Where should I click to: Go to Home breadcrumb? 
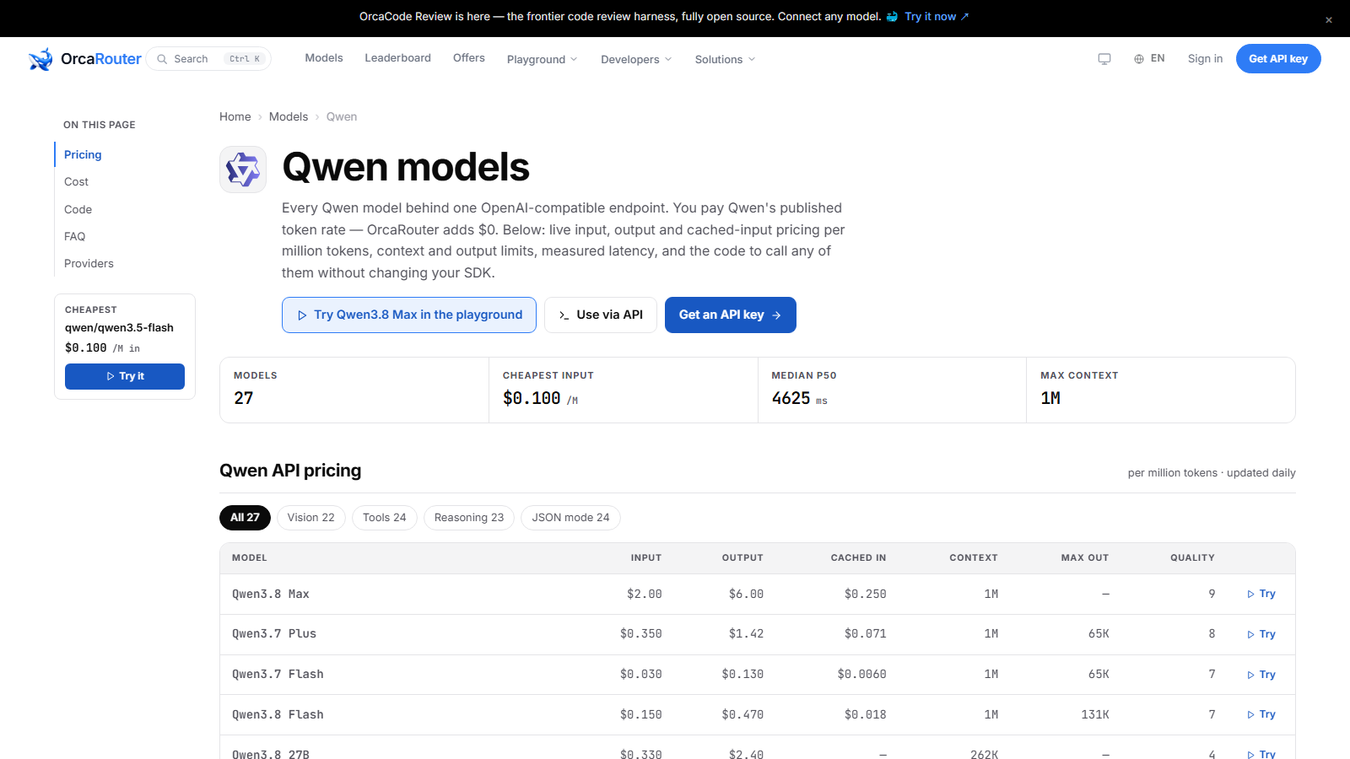(x=235, y=117)
